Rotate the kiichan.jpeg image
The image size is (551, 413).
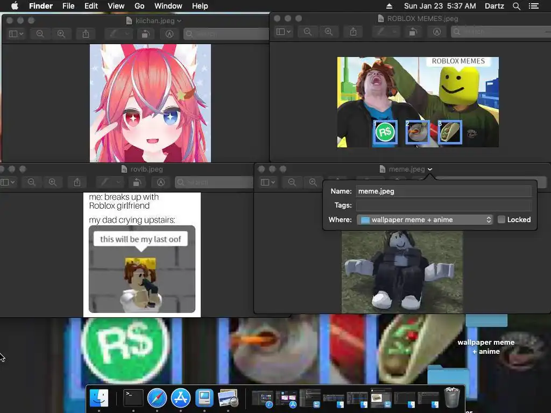[145, 34]
